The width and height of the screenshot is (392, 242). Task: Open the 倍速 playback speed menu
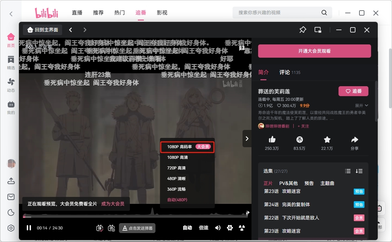pos(204,228)
